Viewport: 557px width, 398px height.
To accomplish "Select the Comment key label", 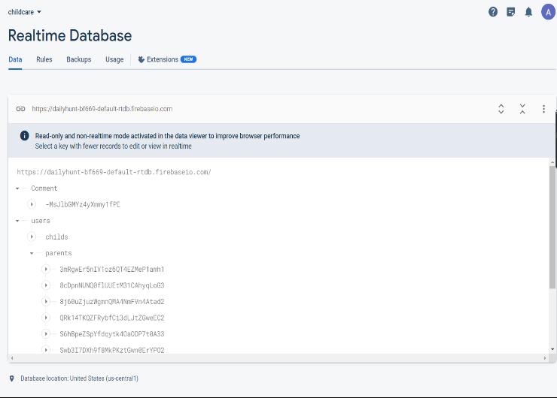I will [x=44, y=188].
